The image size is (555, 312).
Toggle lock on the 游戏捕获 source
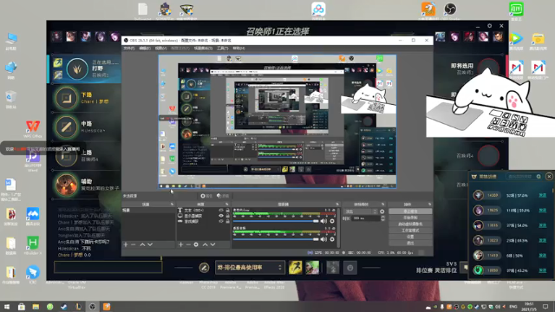pos(227,221)
